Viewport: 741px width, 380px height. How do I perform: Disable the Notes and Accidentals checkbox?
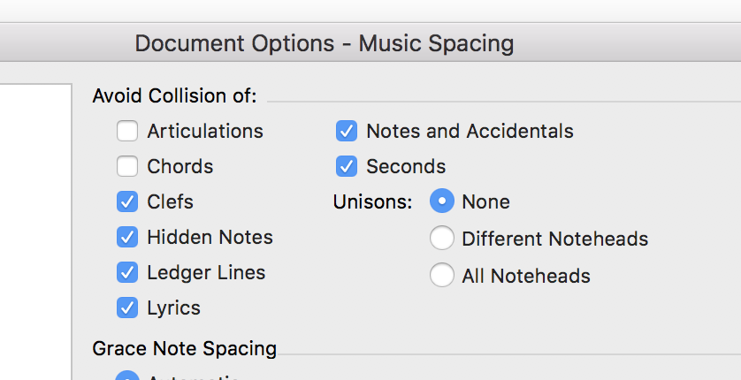(347, 131)
